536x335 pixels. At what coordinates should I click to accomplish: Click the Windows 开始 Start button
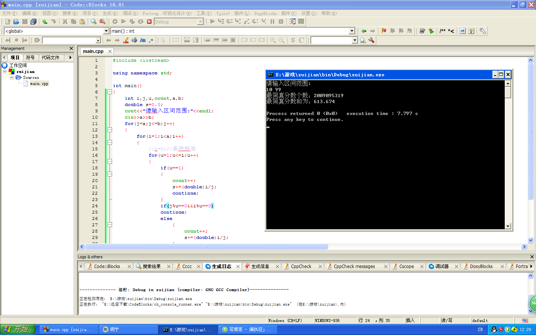click(x=18, y=329)
